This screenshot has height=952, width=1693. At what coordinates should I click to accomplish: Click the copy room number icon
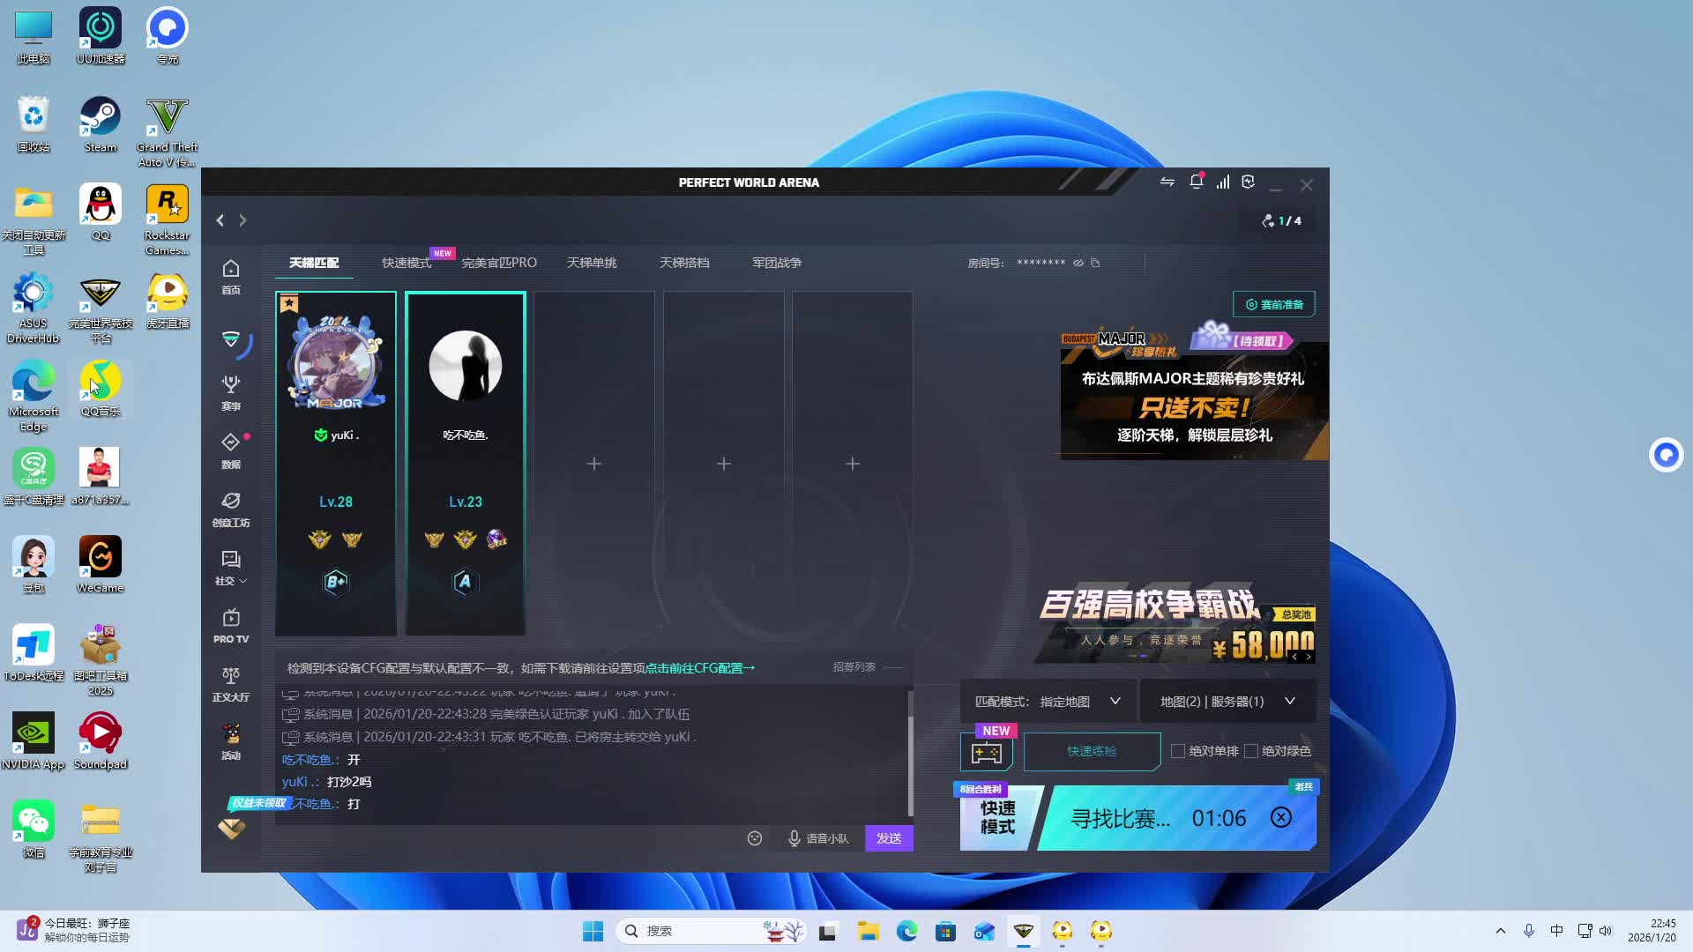click(x=1095, y=263)
